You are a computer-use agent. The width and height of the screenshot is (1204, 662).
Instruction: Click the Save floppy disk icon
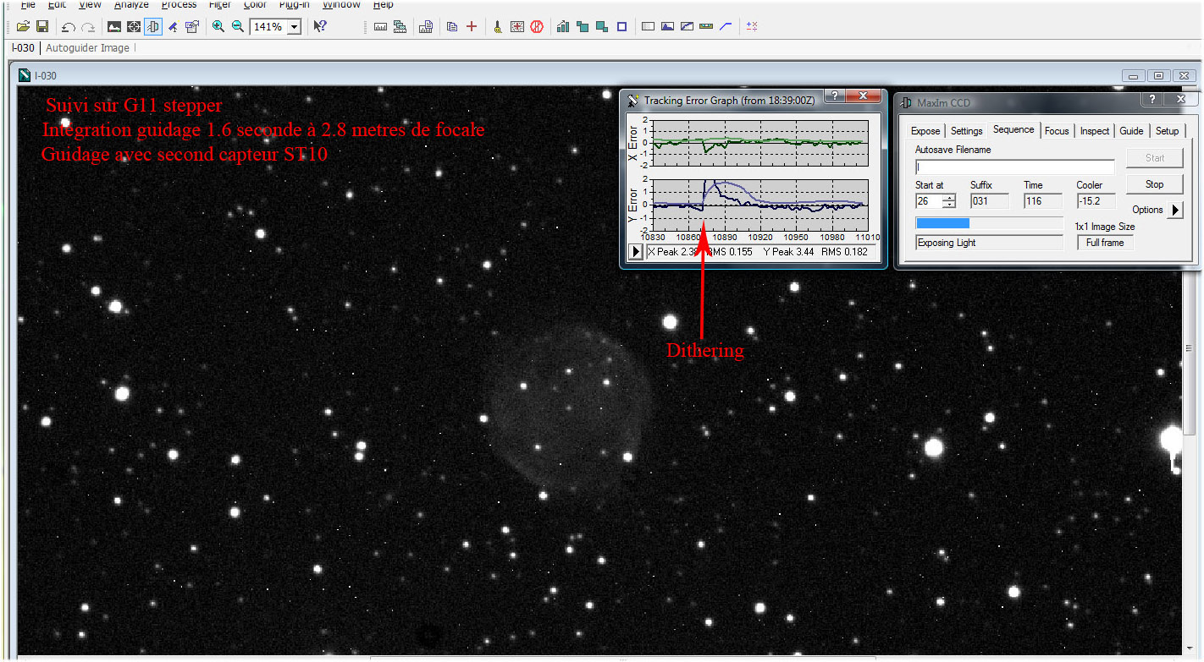(41, 27)
